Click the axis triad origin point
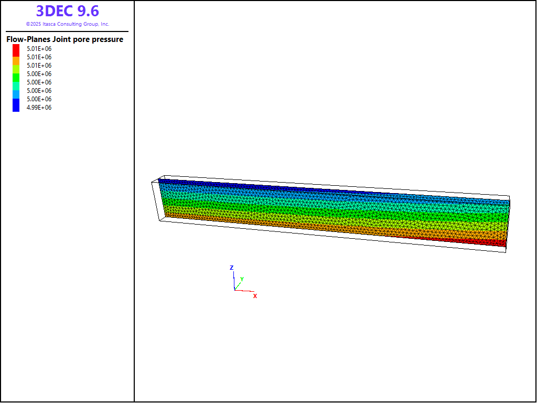The image size is (537, 403). point(234,290)
